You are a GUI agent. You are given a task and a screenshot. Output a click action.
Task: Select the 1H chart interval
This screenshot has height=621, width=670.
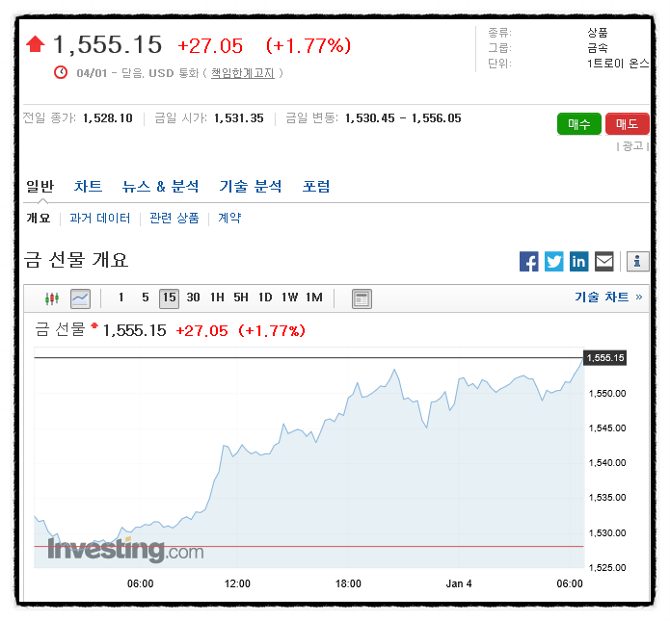pos(217,298)
